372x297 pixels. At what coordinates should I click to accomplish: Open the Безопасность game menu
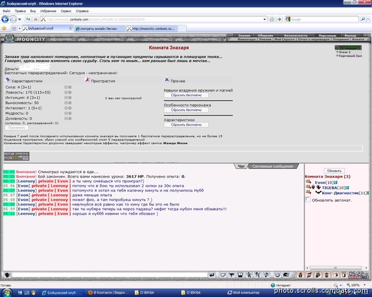pyautogui.click(x=296, y=35)
